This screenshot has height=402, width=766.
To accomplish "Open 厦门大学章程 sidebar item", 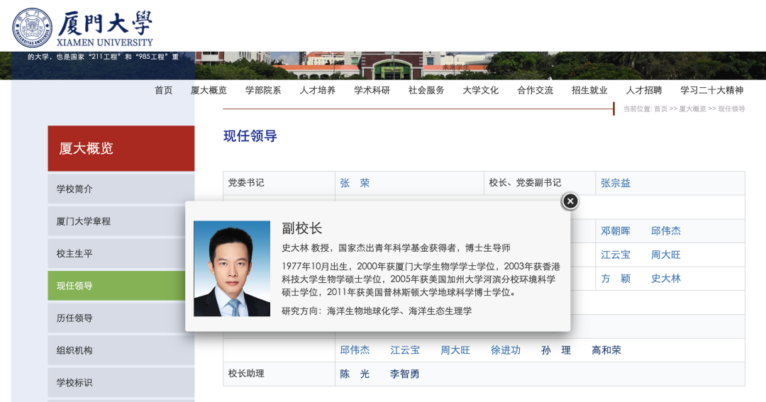I will 84,221.
